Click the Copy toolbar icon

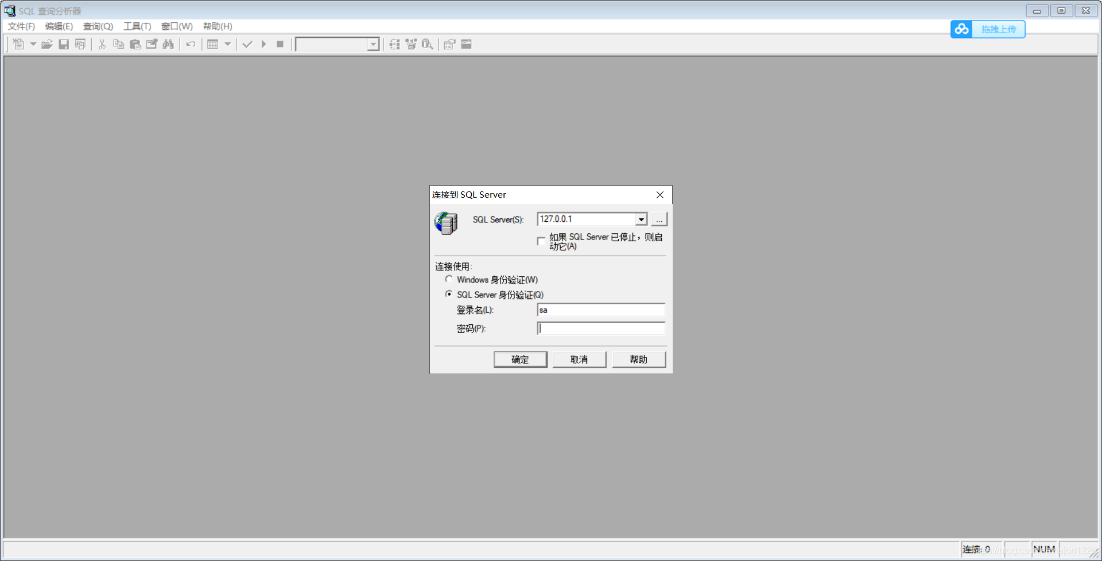(x=119, y=44)
